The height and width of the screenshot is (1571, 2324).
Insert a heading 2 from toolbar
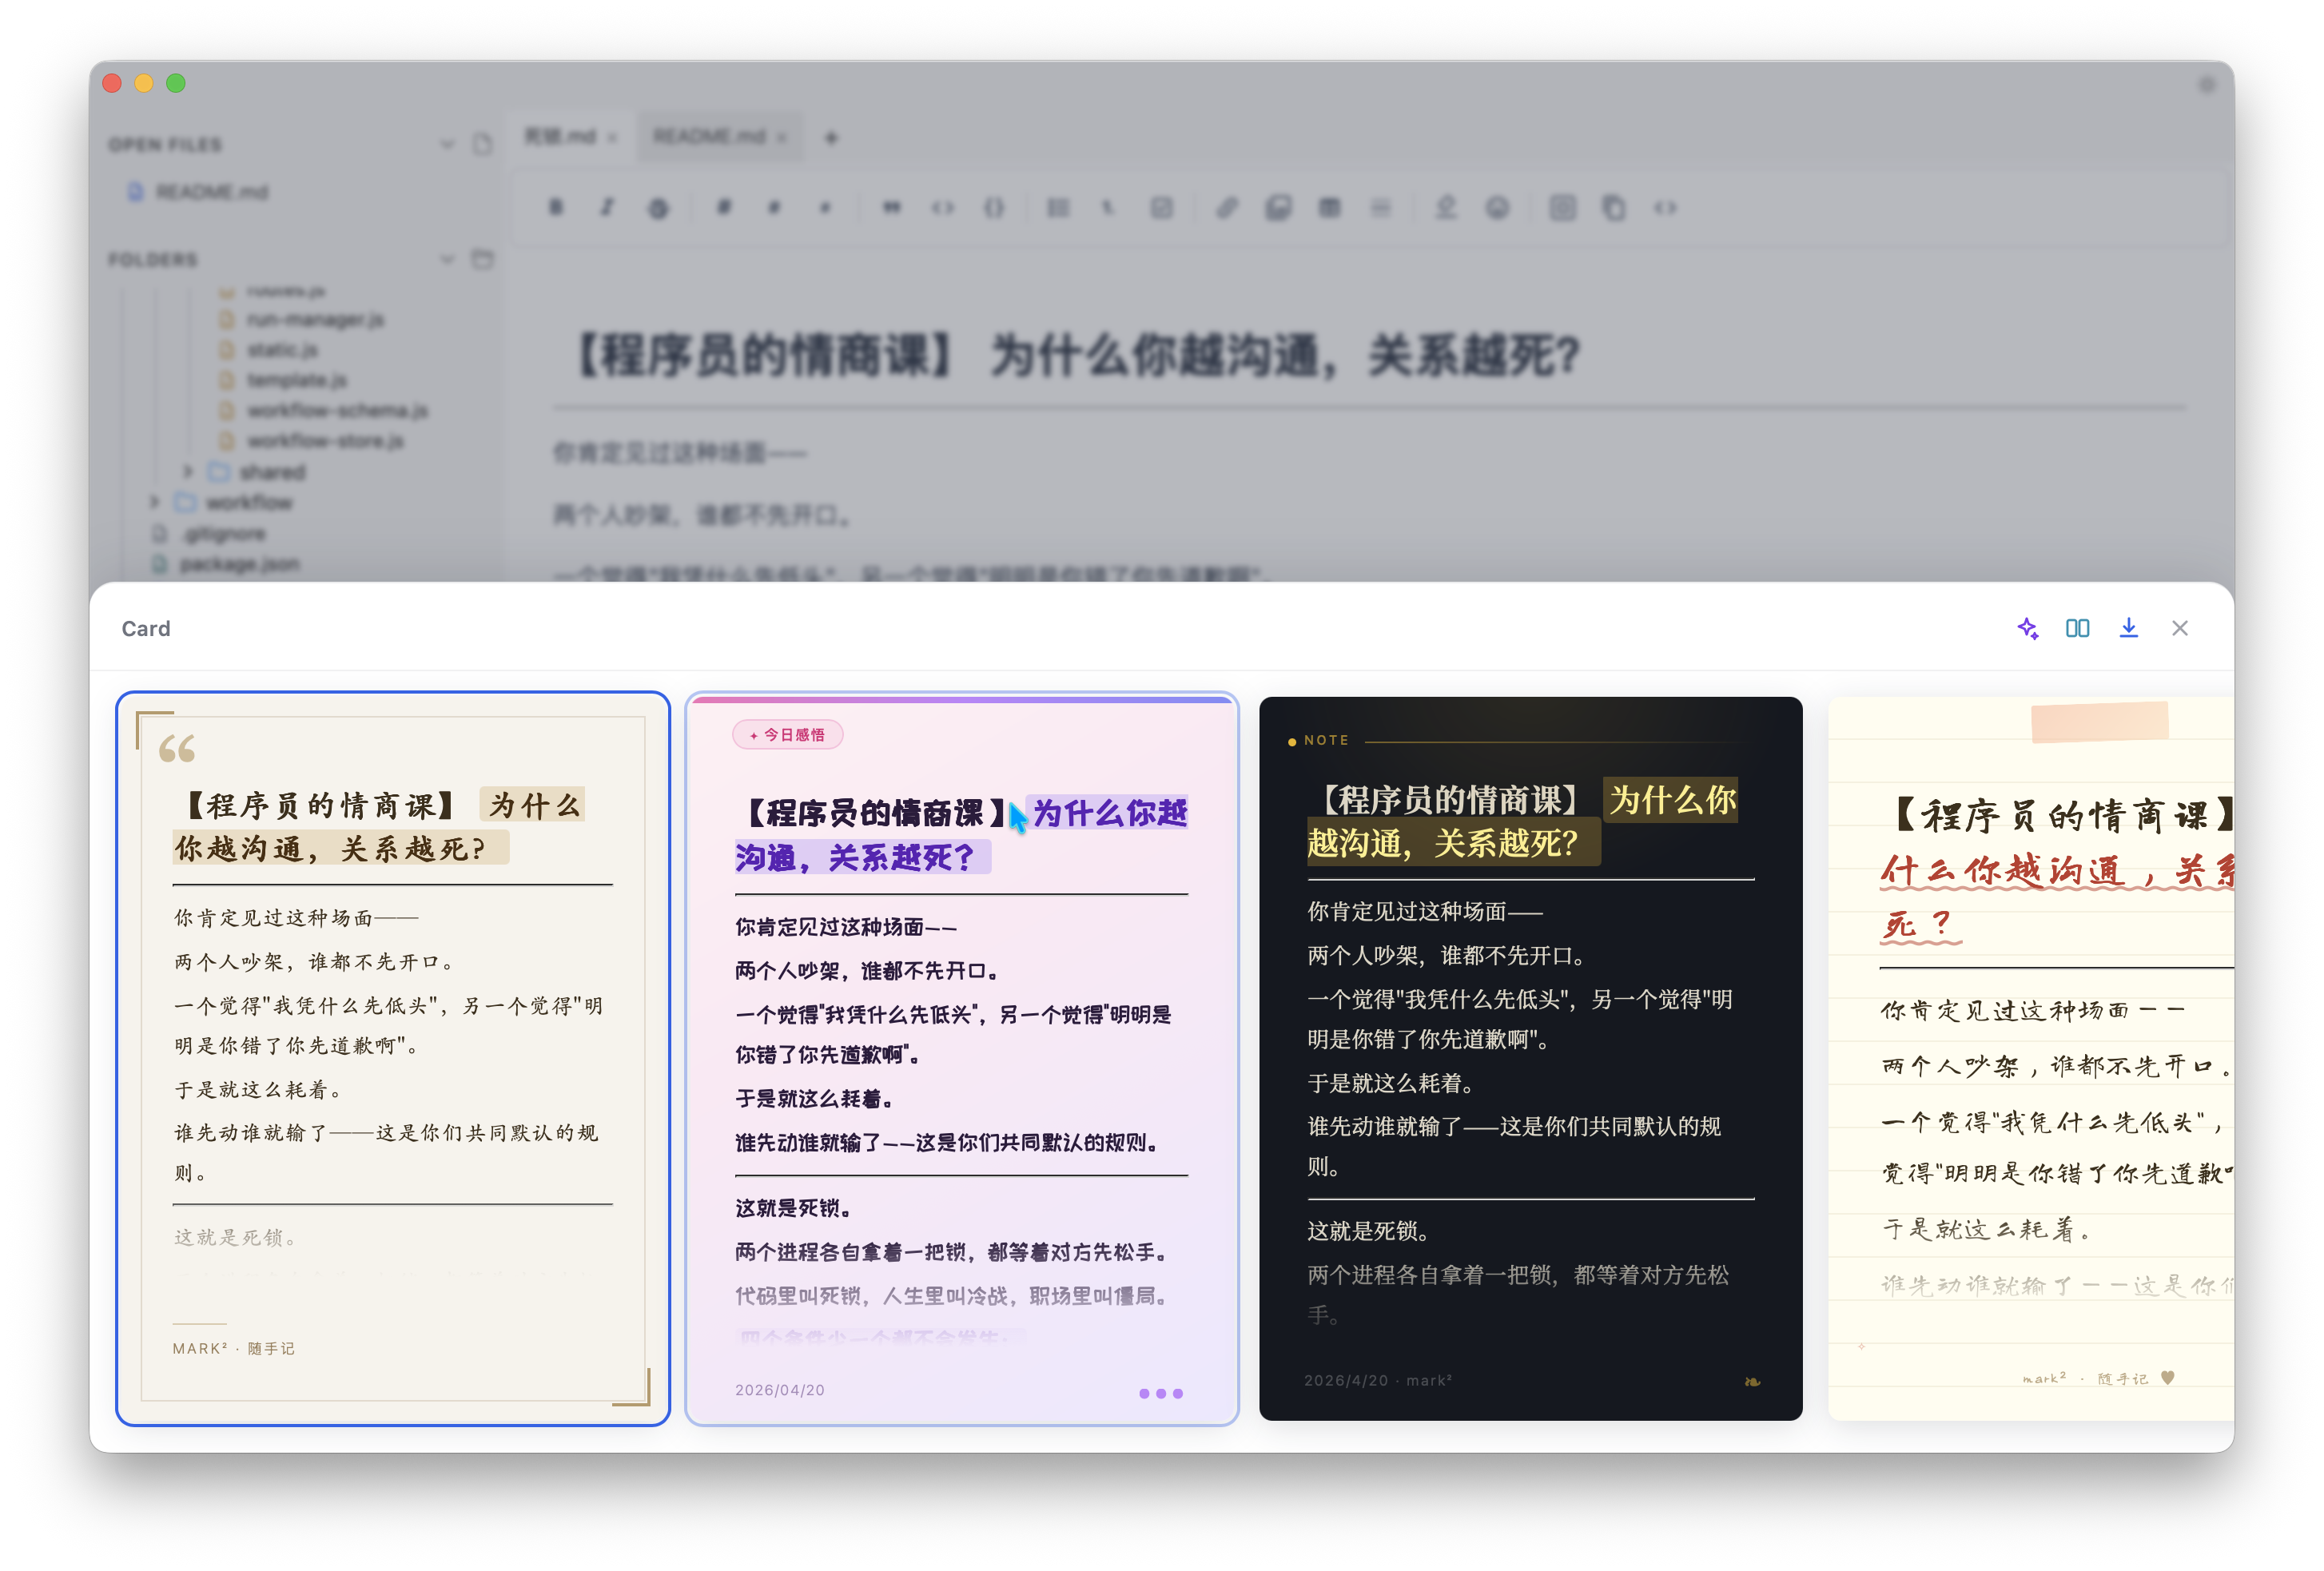[x=774, y=207]
